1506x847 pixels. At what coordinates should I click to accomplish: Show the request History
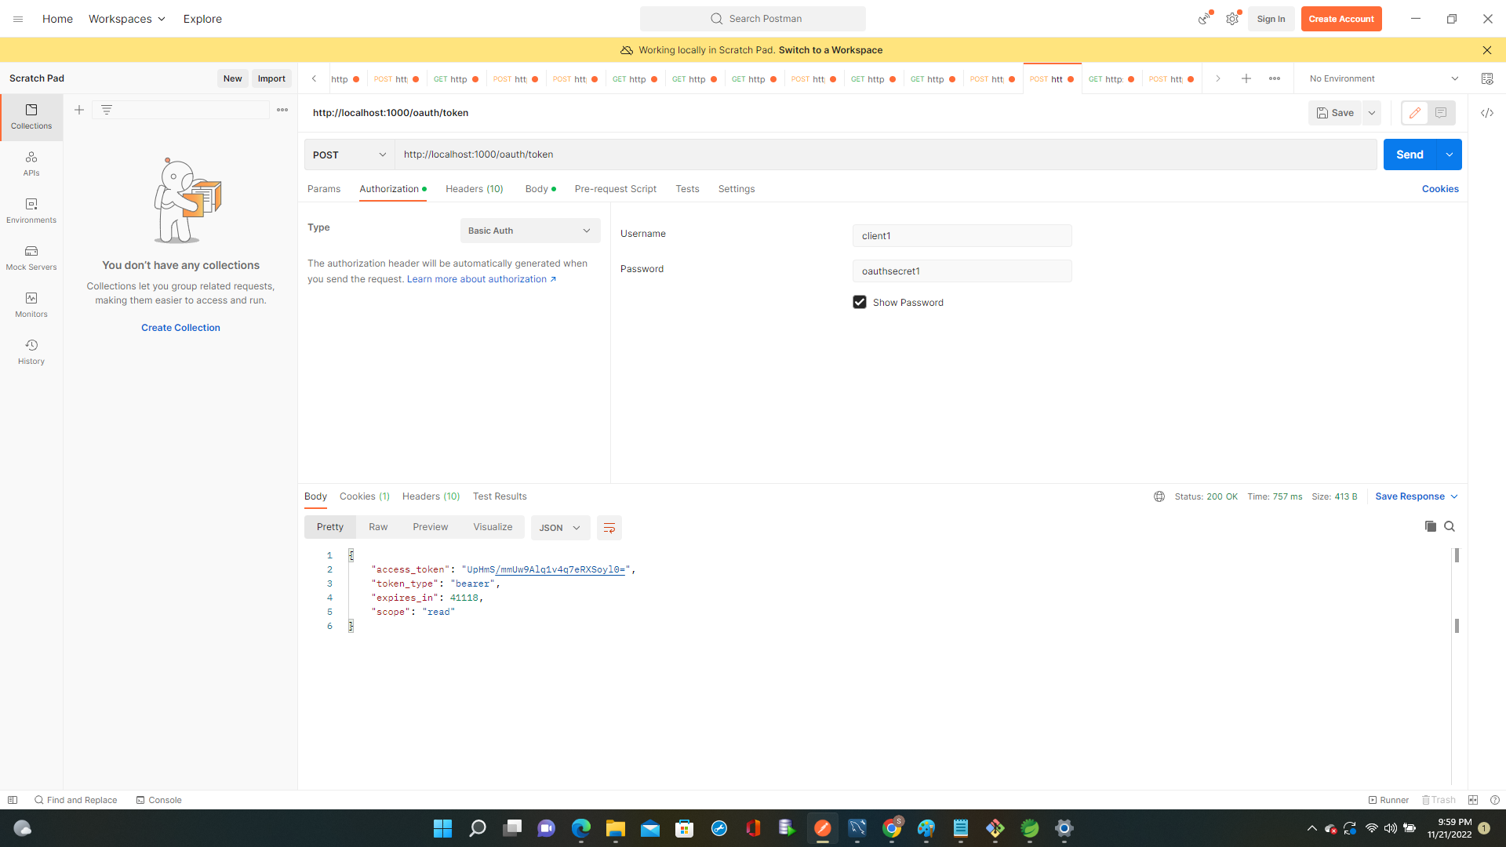(x=31, y=351)
